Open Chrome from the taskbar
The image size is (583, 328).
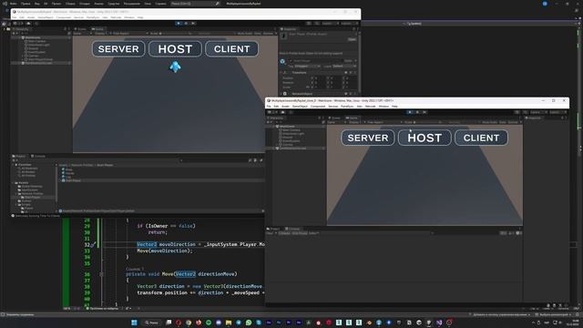(x=189, y=323)
